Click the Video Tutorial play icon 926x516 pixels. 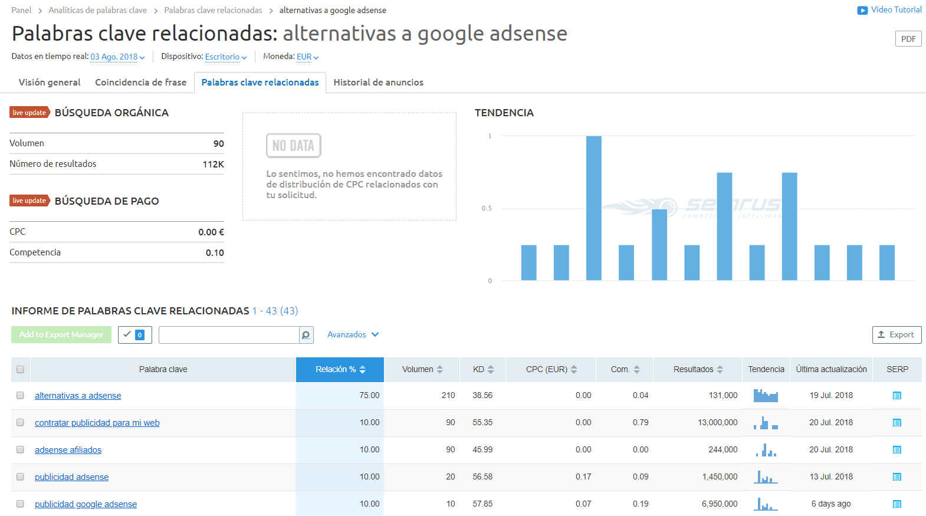(x=862, y=10)
